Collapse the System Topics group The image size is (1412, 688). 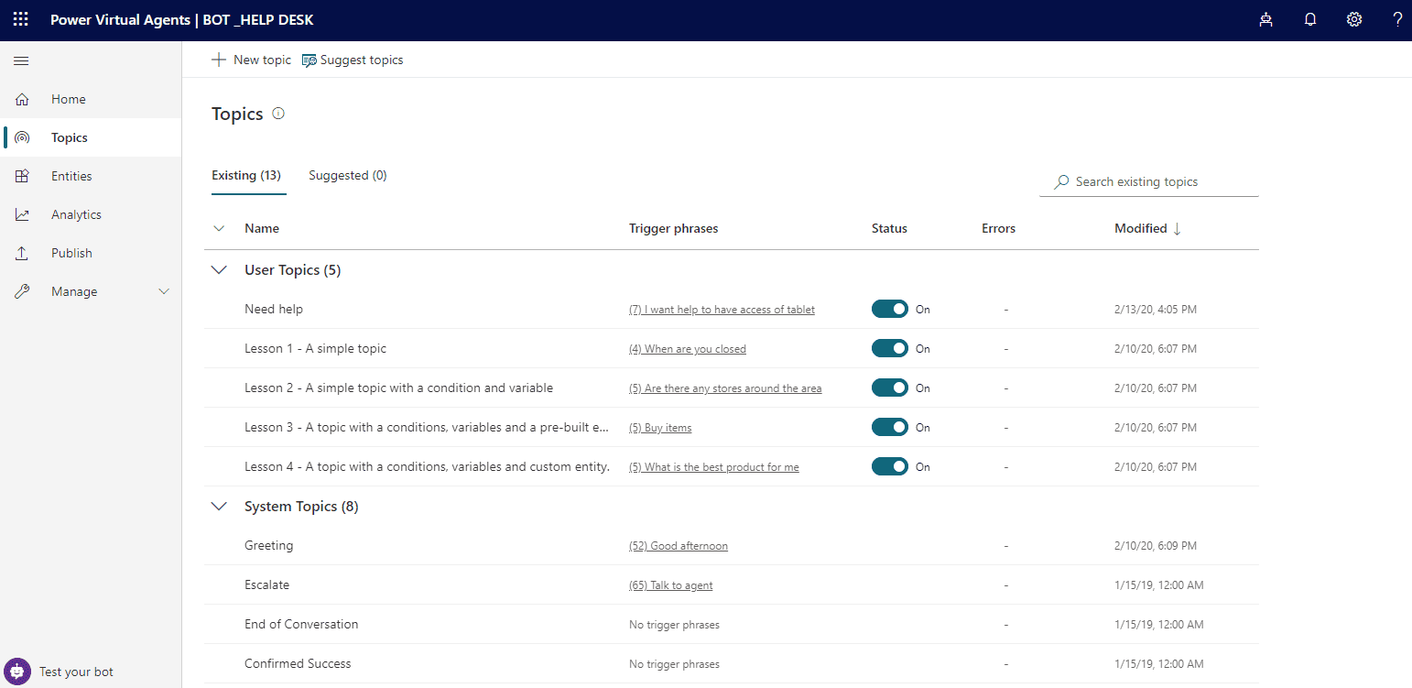(219, 507)
